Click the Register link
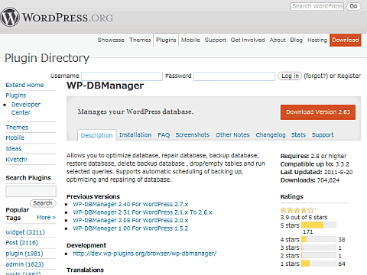The image size is (367, 275). click(349, 76)
